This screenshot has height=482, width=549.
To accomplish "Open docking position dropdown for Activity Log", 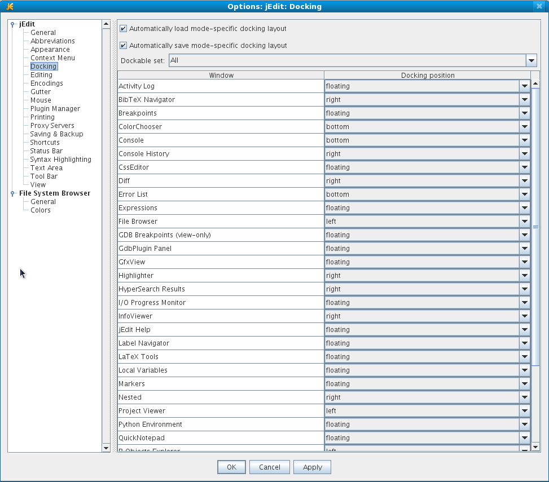I will pos(525,86).
